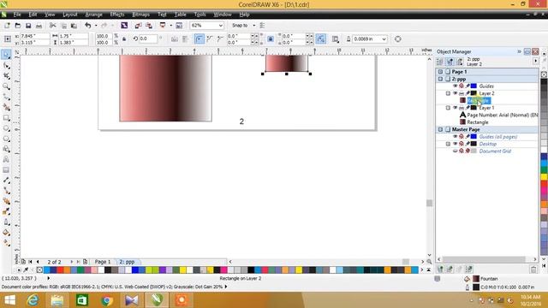Click the Export icon
Viewport: 548px width, 308px height.
(149, 26)
